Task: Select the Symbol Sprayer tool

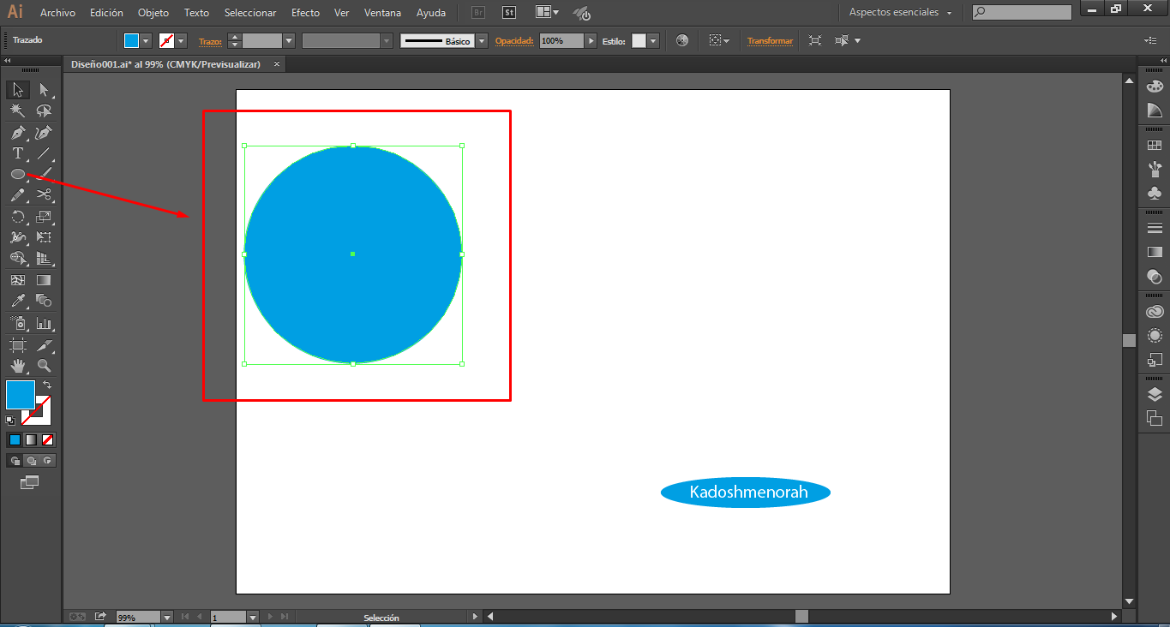Action: pos(18,323)
